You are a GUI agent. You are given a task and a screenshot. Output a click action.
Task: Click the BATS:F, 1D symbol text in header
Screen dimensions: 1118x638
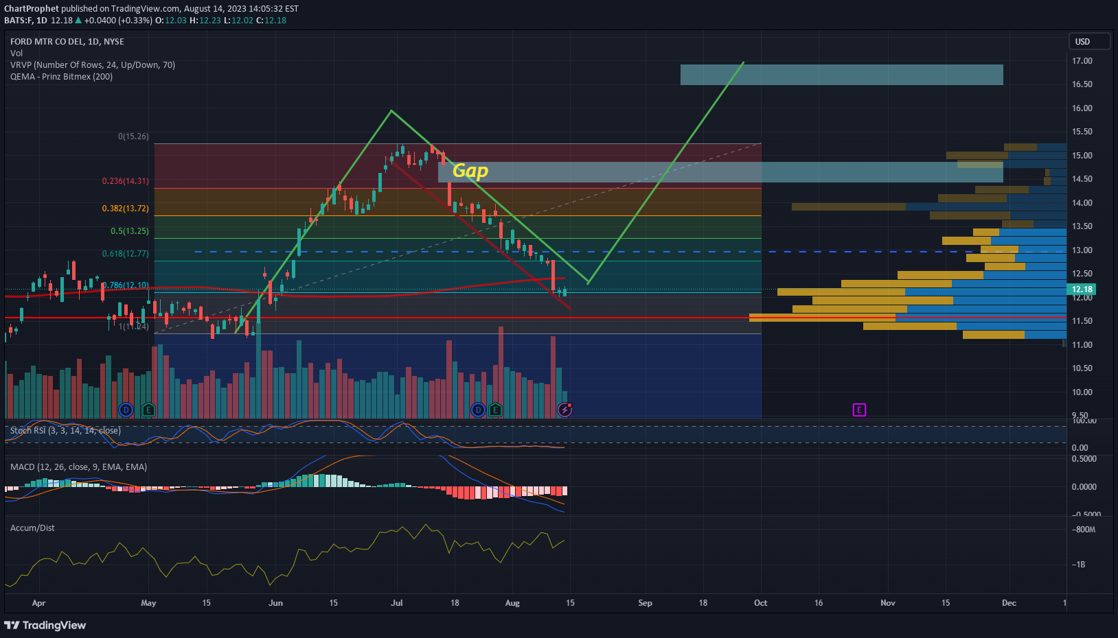(25, 21)
